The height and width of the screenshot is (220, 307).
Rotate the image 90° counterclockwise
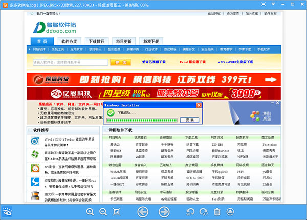pos(190,212)
